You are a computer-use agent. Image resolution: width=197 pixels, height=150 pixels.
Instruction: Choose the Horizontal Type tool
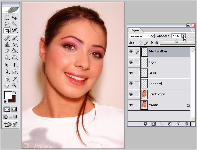point(14,65)
